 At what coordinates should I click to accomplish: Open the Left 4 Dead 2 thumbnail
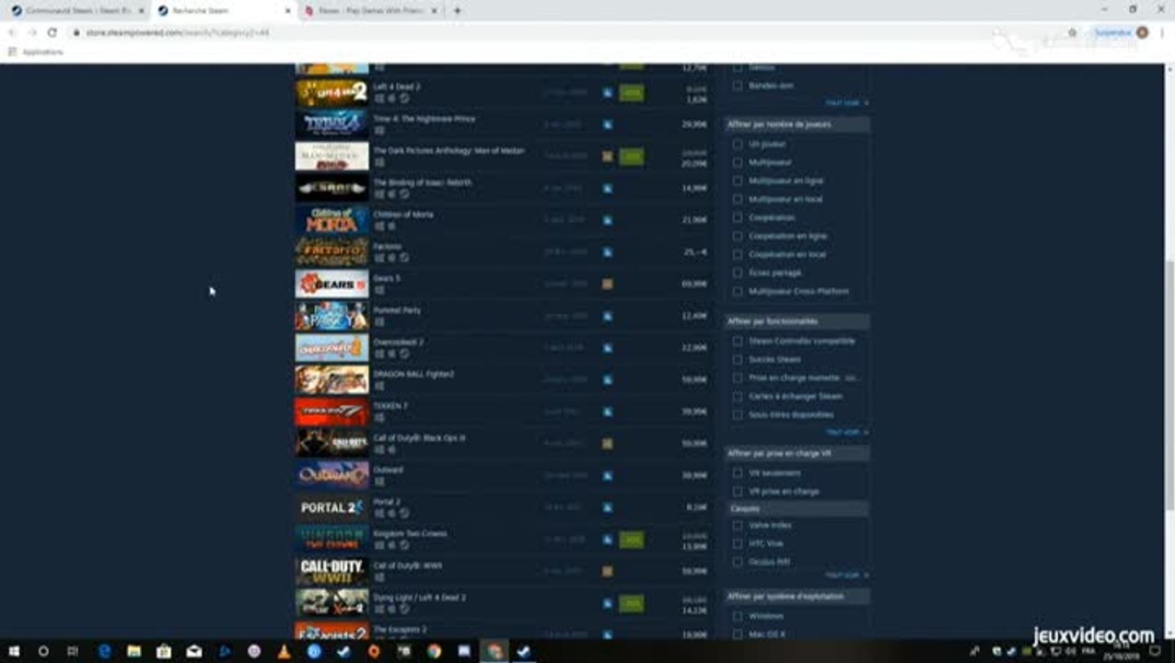332,92
